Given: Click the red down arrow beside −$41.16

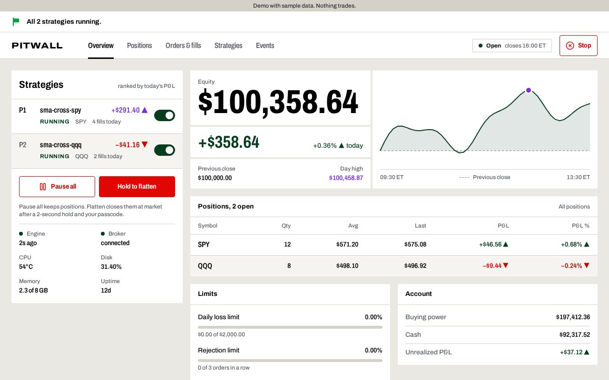Looking at the screenshot, I should coord(145,144).
